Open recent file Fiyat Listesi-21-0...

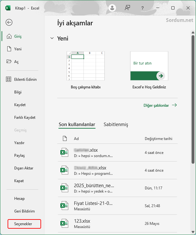[x=117, y=206]
